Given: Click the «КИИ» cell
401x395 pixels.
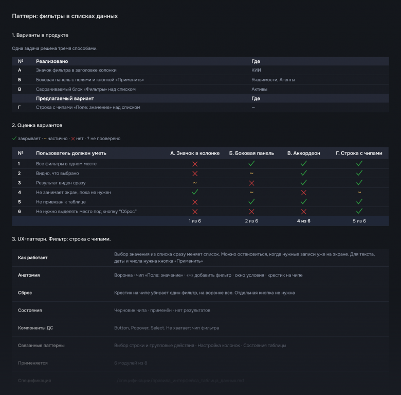Looking at the screenshot, I should coord(256,70).
